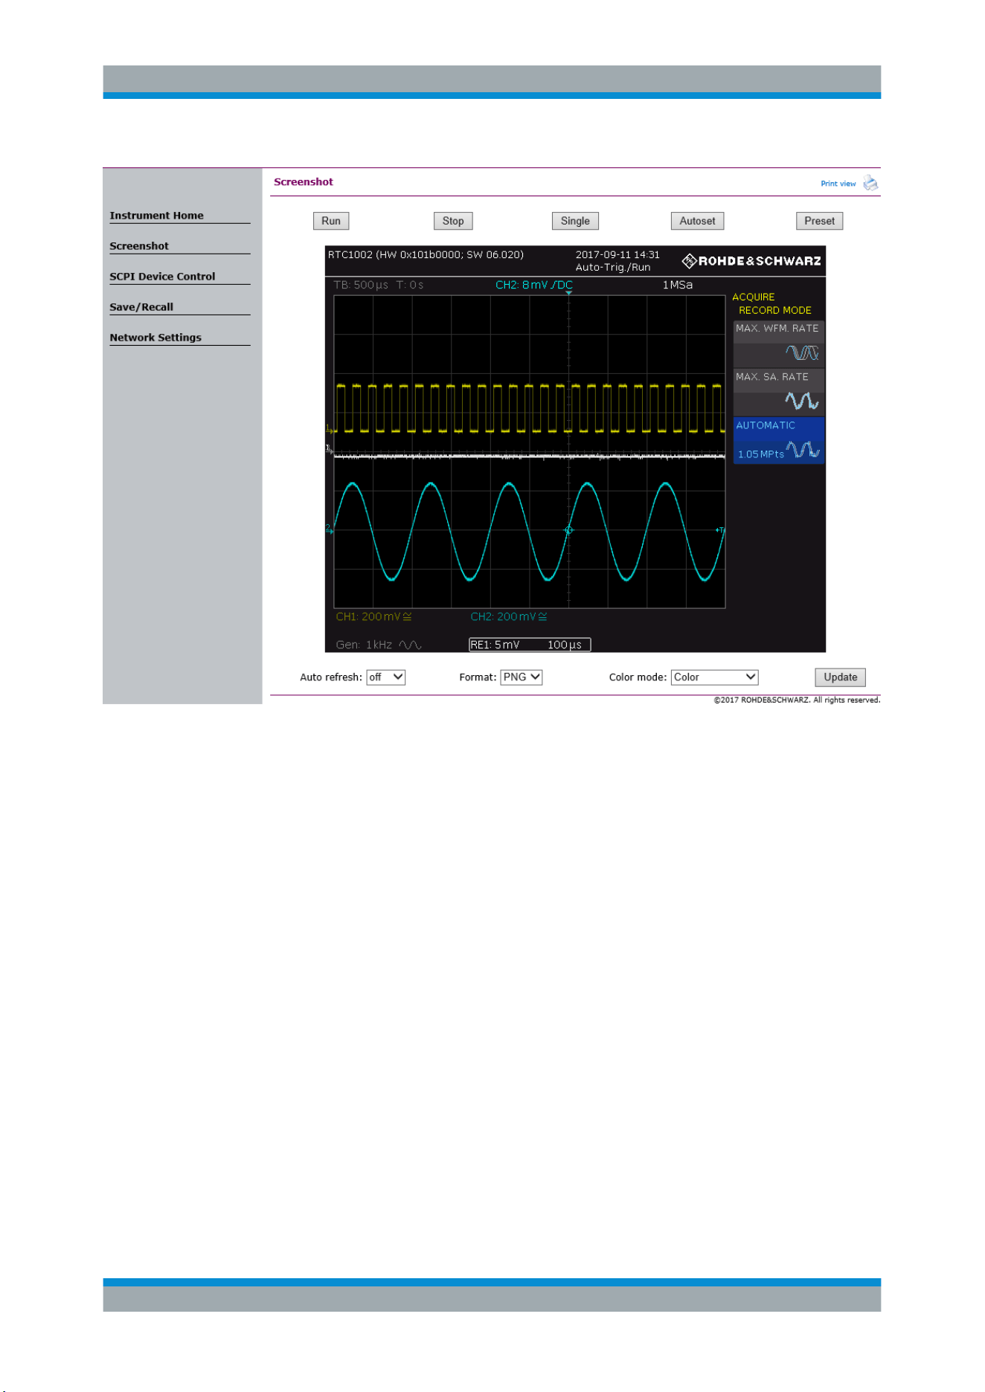Open the Color mode dropdown
The height and width of the screenshot is (1392, 985).
714,677
